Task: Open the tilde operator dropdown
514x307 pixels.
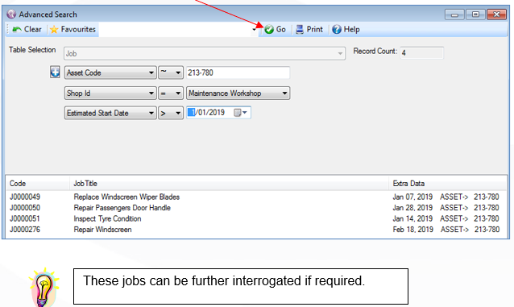Action: [171, 73]
